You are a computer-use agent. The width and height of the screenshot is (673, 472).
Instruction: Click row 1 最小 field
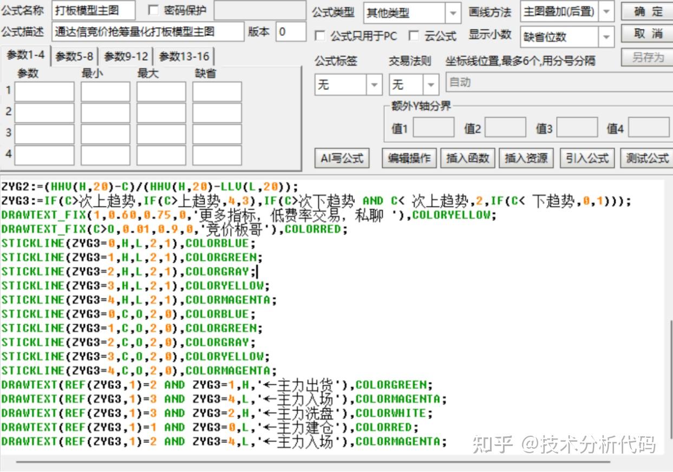click(106, 91)
